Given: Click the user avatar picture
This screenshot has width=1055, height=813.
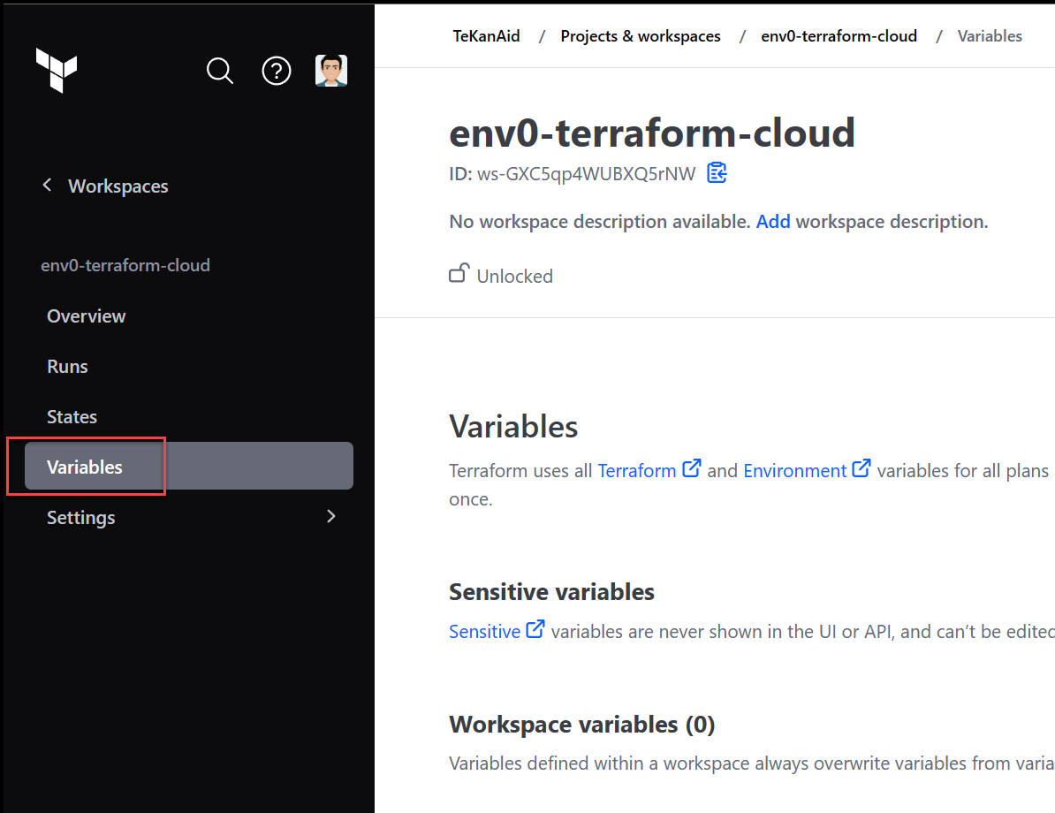Looking at the screenshot, I should (331, 70).
